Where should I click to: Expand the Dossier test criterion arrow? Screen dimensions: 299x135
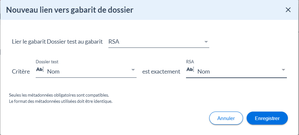tap(133, 70)
